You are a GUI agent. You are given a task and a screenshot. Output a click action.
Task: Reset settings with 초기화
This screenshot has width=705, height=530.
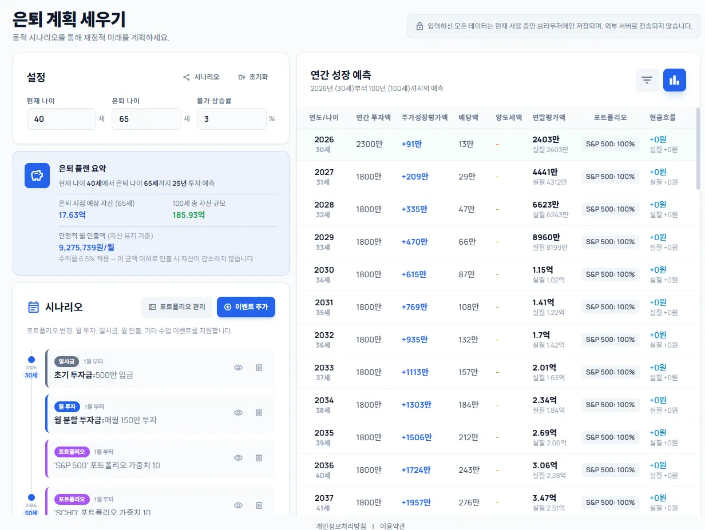coord(254,77)
